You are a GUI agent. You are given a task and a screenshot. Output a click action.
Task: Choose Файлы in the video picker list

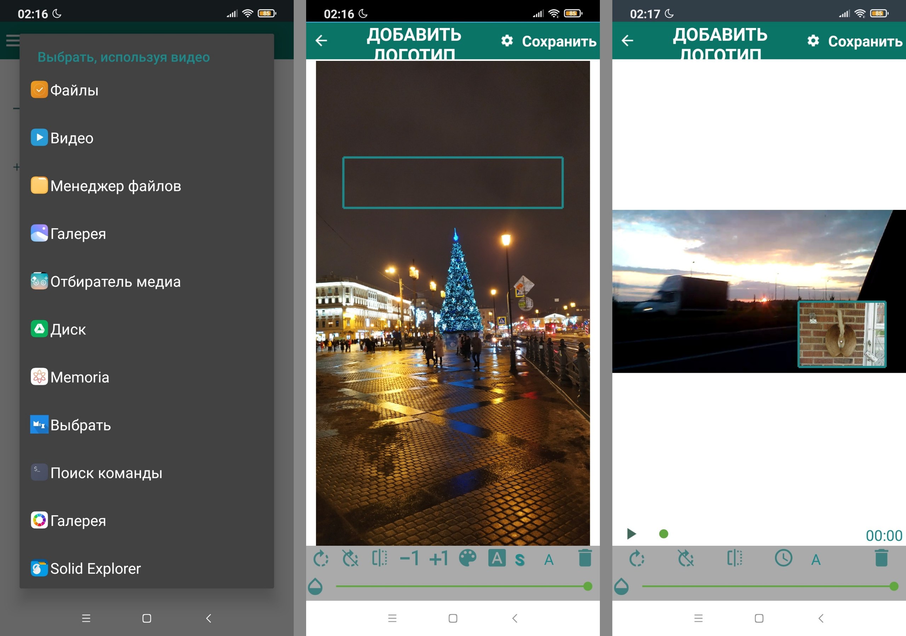coord(147,90)
